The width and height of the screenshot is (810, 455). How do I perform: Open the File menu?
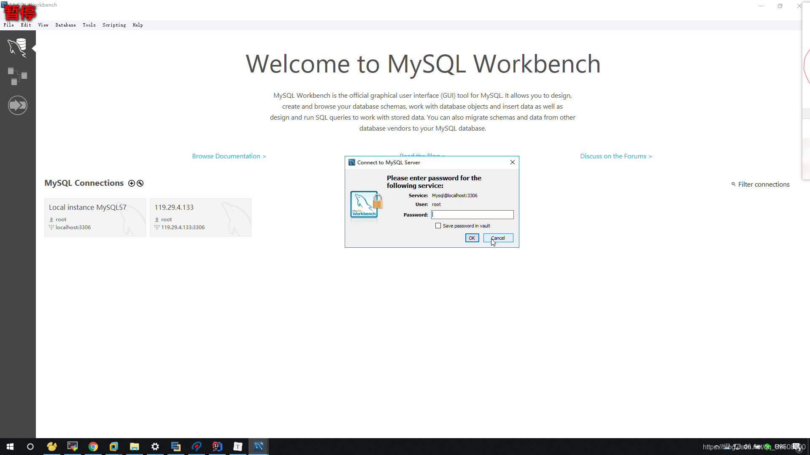[8, 25]
